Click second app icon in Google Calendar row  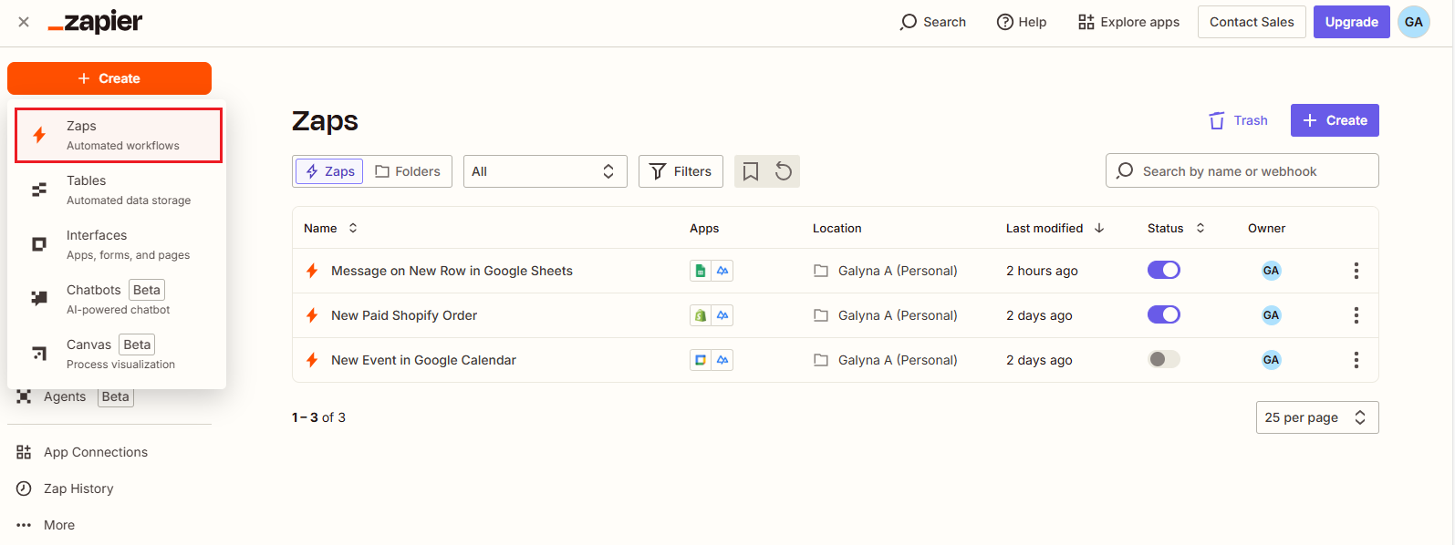[722, 360]
